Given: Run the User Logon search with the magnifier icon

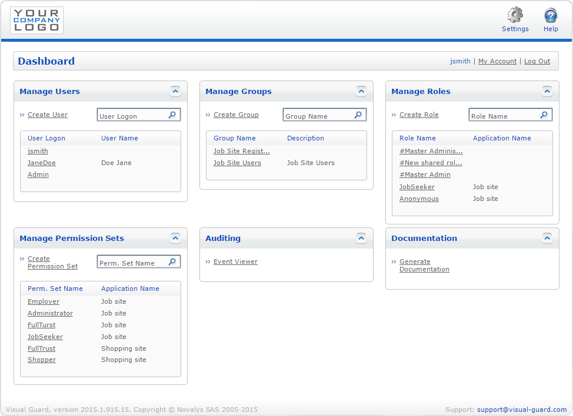Looking at the screenshot, I should [172, 115].
